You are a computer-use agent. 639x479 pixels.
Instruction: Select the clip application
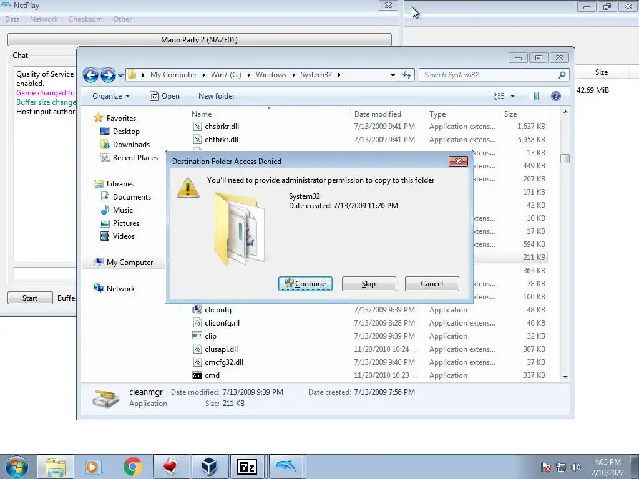click(210, 336)
